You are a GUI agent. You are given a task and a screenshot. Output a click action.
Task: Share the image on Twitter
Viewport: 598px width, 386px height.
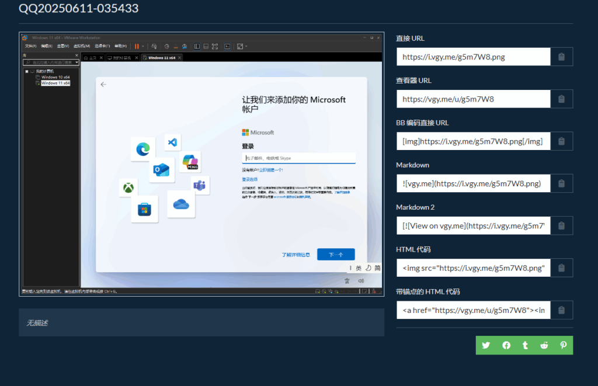tap(486, 345)
